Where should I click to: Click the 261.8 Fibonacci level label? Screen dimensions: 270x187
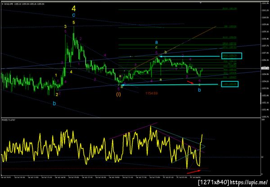pyautogui.click(x=229, y=9)
